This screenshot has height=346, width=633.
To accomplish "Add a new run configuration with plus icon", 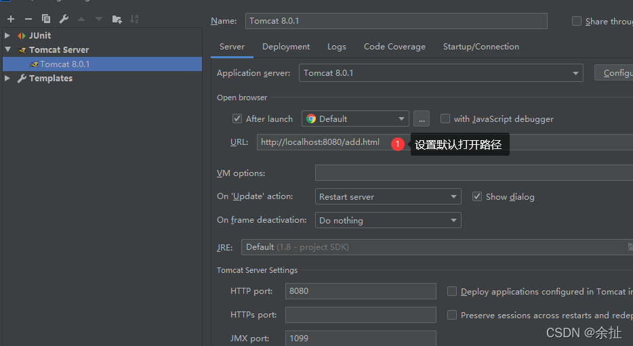I will [11, 19].
